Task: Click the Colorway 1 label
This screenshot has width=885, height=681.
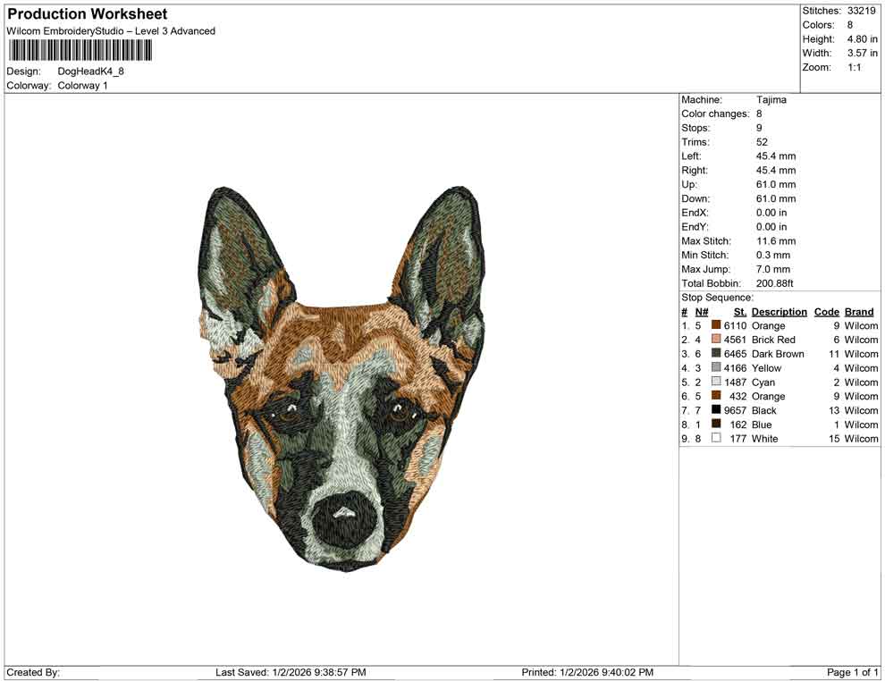Action: coord(81,86)
